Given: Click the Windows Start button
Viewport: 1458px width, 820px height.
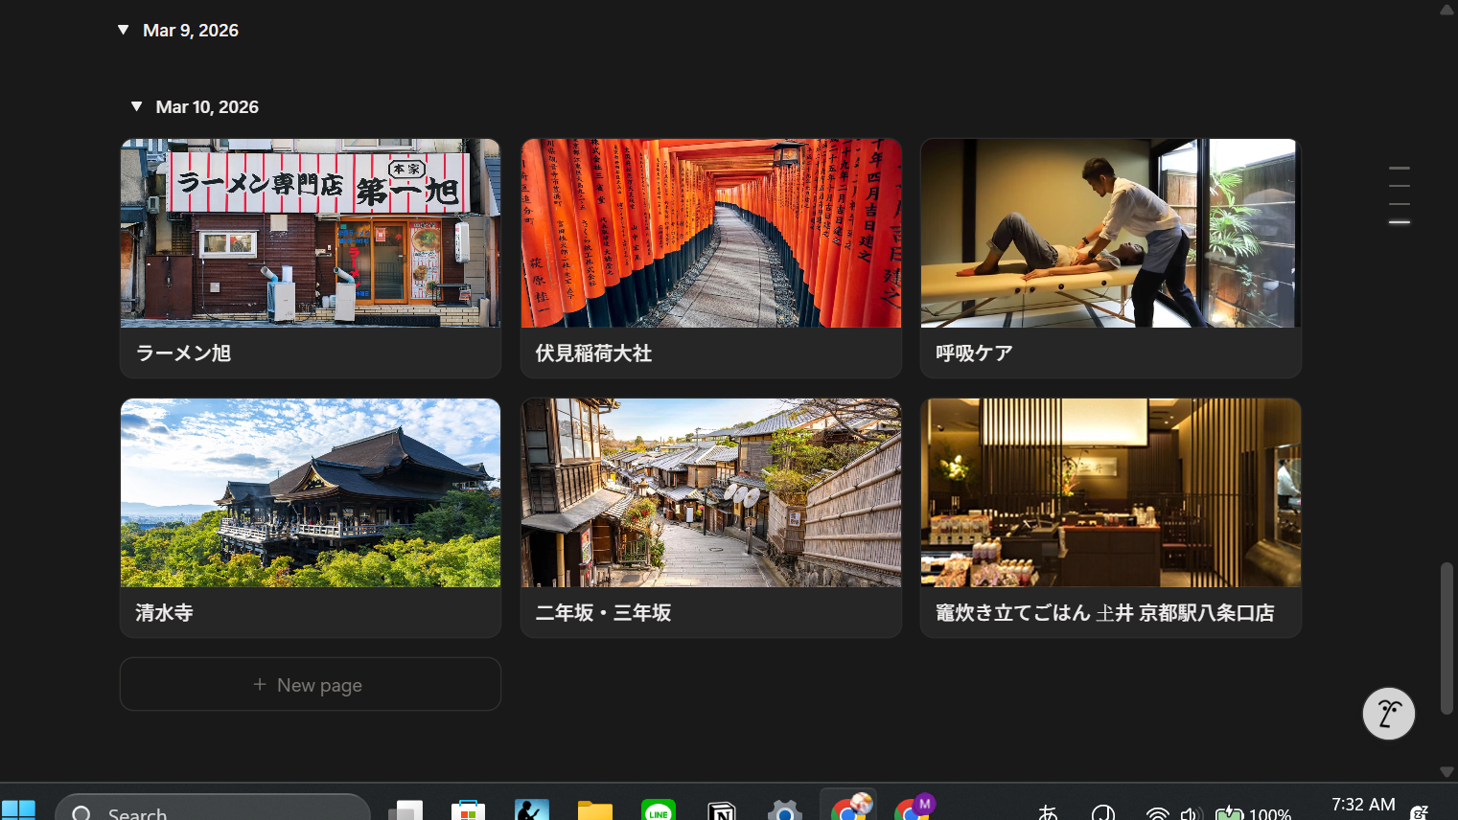Looking at the screenshot, I should (18, 810).
